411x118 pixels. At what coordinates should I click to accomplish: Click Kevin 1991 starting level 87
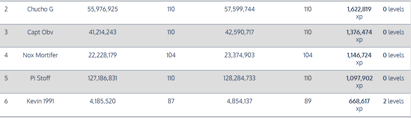171,101
